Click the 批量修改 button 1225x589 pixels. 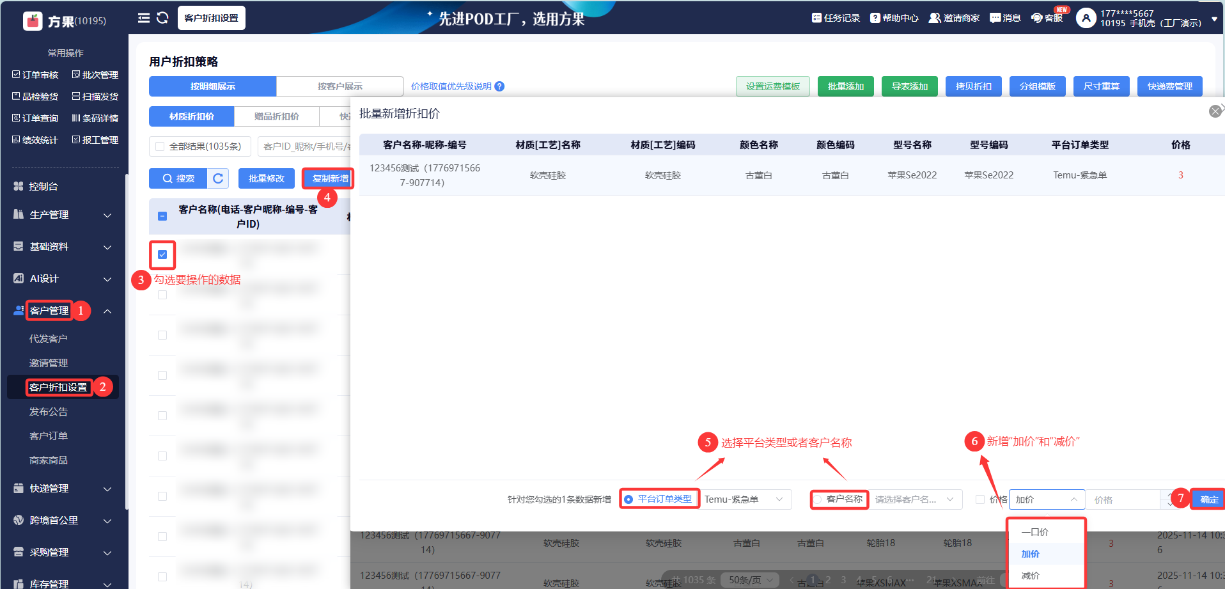point(267,178)
